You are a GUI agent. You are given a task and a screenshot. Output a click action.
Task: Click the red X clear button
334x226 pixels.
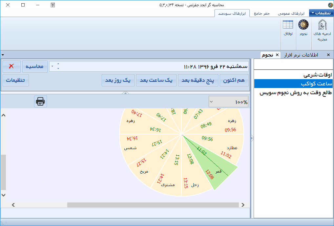click(x=11, y=66)
